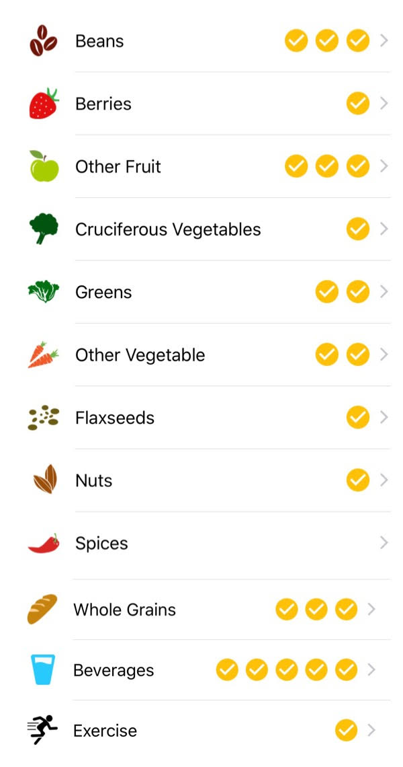Tap the Other Vegetable label text
403x767 pixels.
(x=140, y=355)
